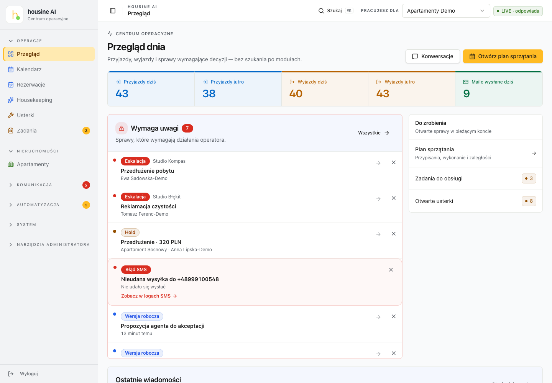The image size is (552, 383).
Task: Open Kalendarz in the sidebar
Action: [x=49, y=69]
